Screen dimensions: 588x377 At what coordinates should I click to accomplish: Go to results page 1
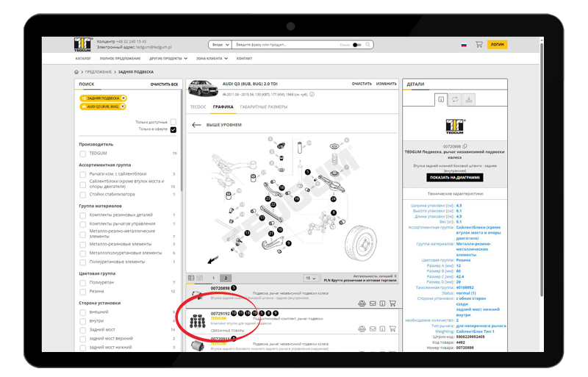213,279
